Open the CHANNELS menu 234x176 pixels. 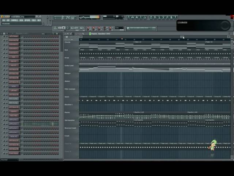[x=15, y=20]
